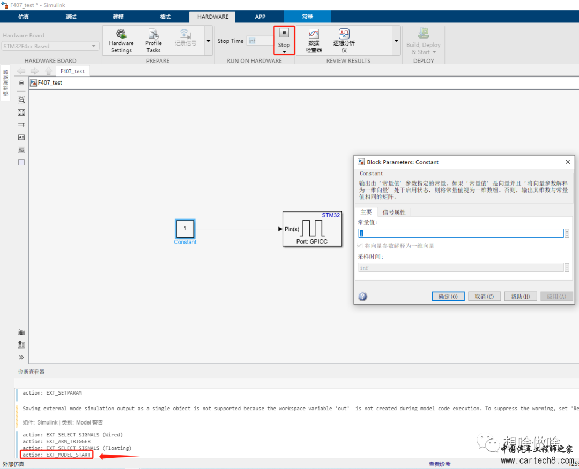Open the HARDWARE tab
The height and width of the screenshot is (469, 579).
[213, 17]
